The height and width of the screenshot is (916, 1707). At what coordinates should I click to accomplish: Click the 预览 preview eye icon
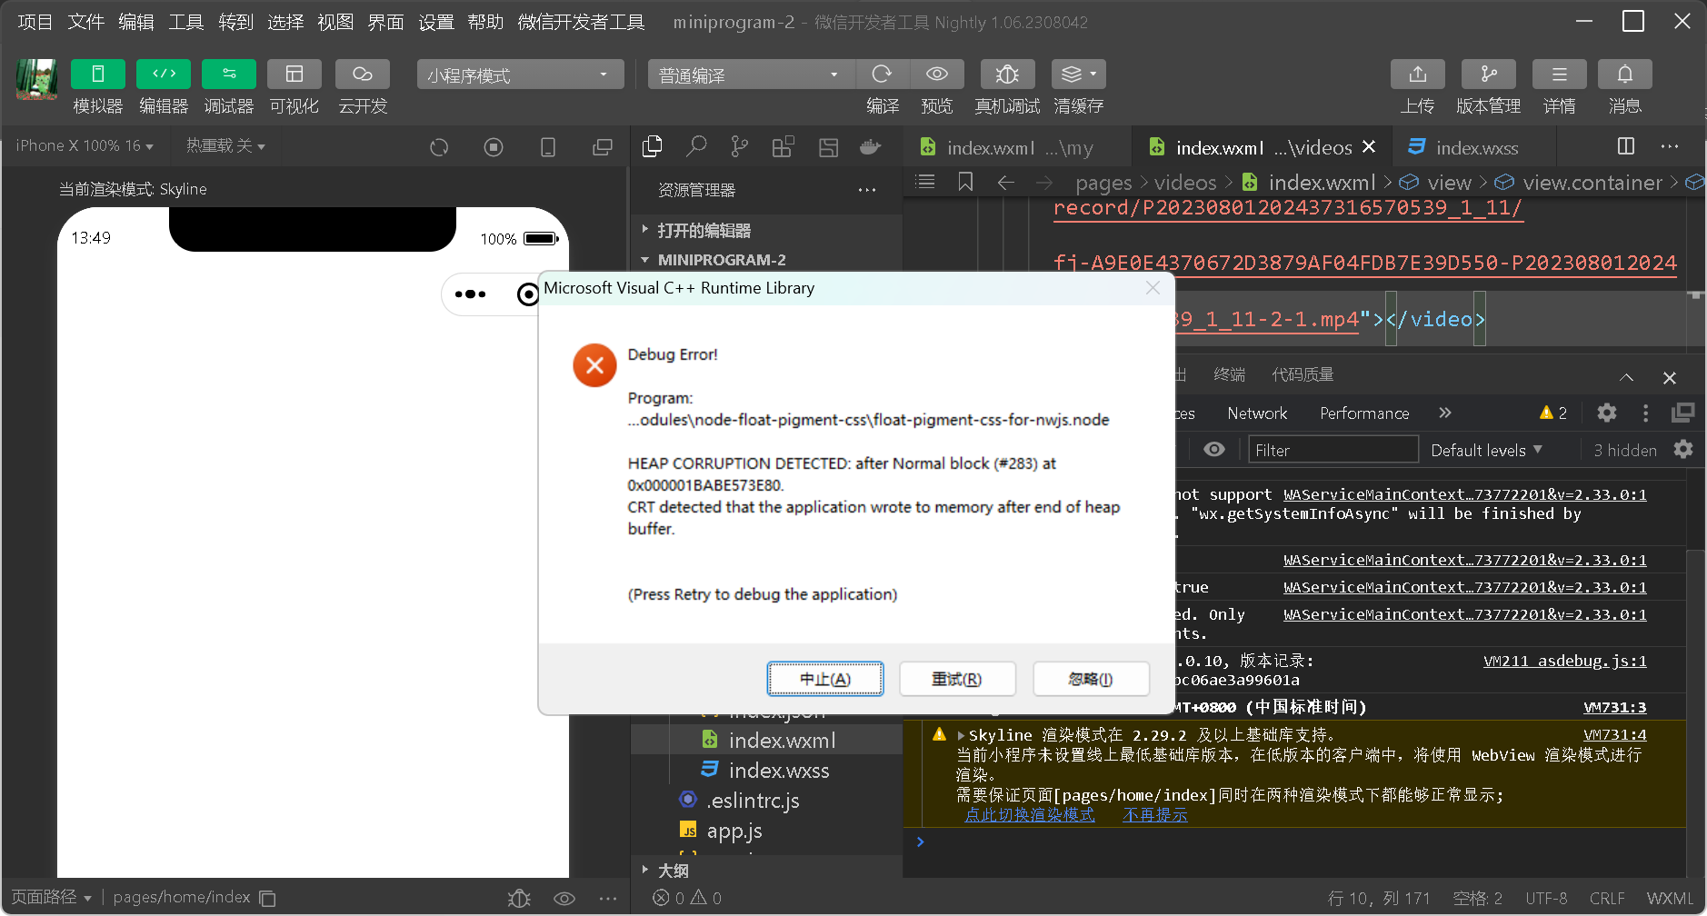coord(937,74)
